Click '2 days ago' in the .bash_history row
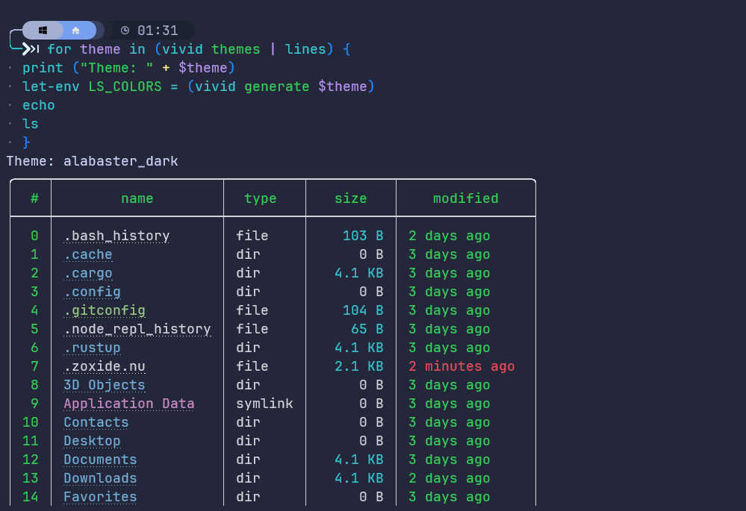Image resolution: width=746 pixels, height=511 pixels. 449,236
